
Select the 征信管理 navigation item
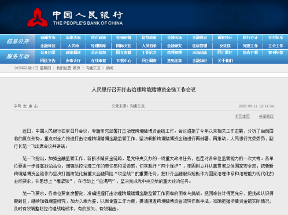[x=200, y=46]
